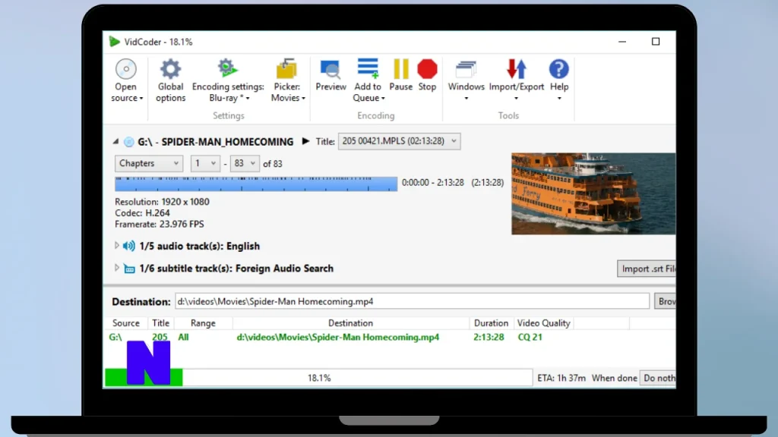
Task: Open the Chapters range type dropdown
Action: [x=149, y=163]
